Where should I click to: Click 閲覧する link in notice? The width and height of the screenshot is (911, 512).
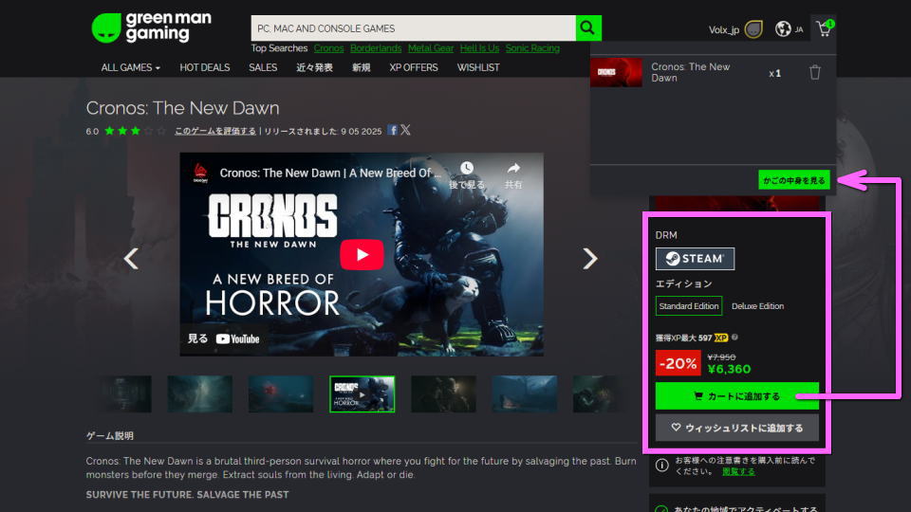coord(738,471)
